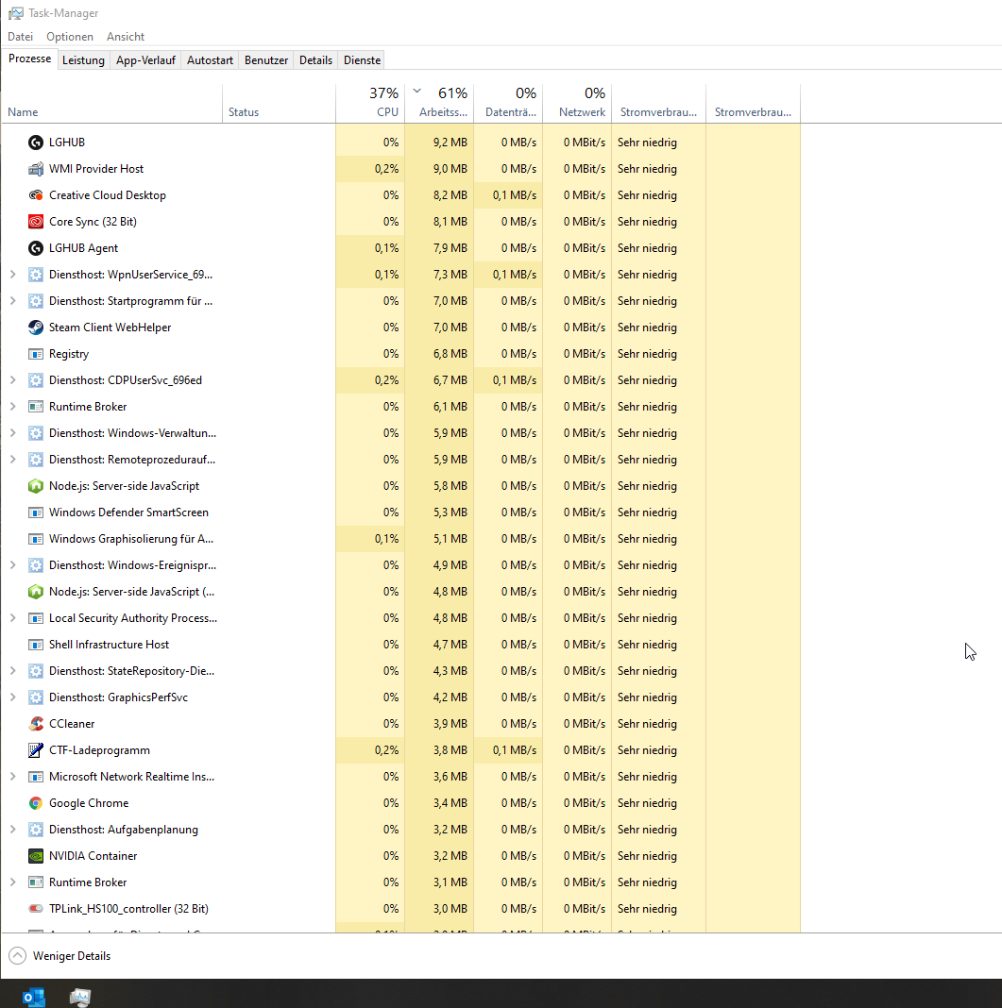
Task: Select the Creative Cloud Desktop icon
Action: click(x=36, y=194)
